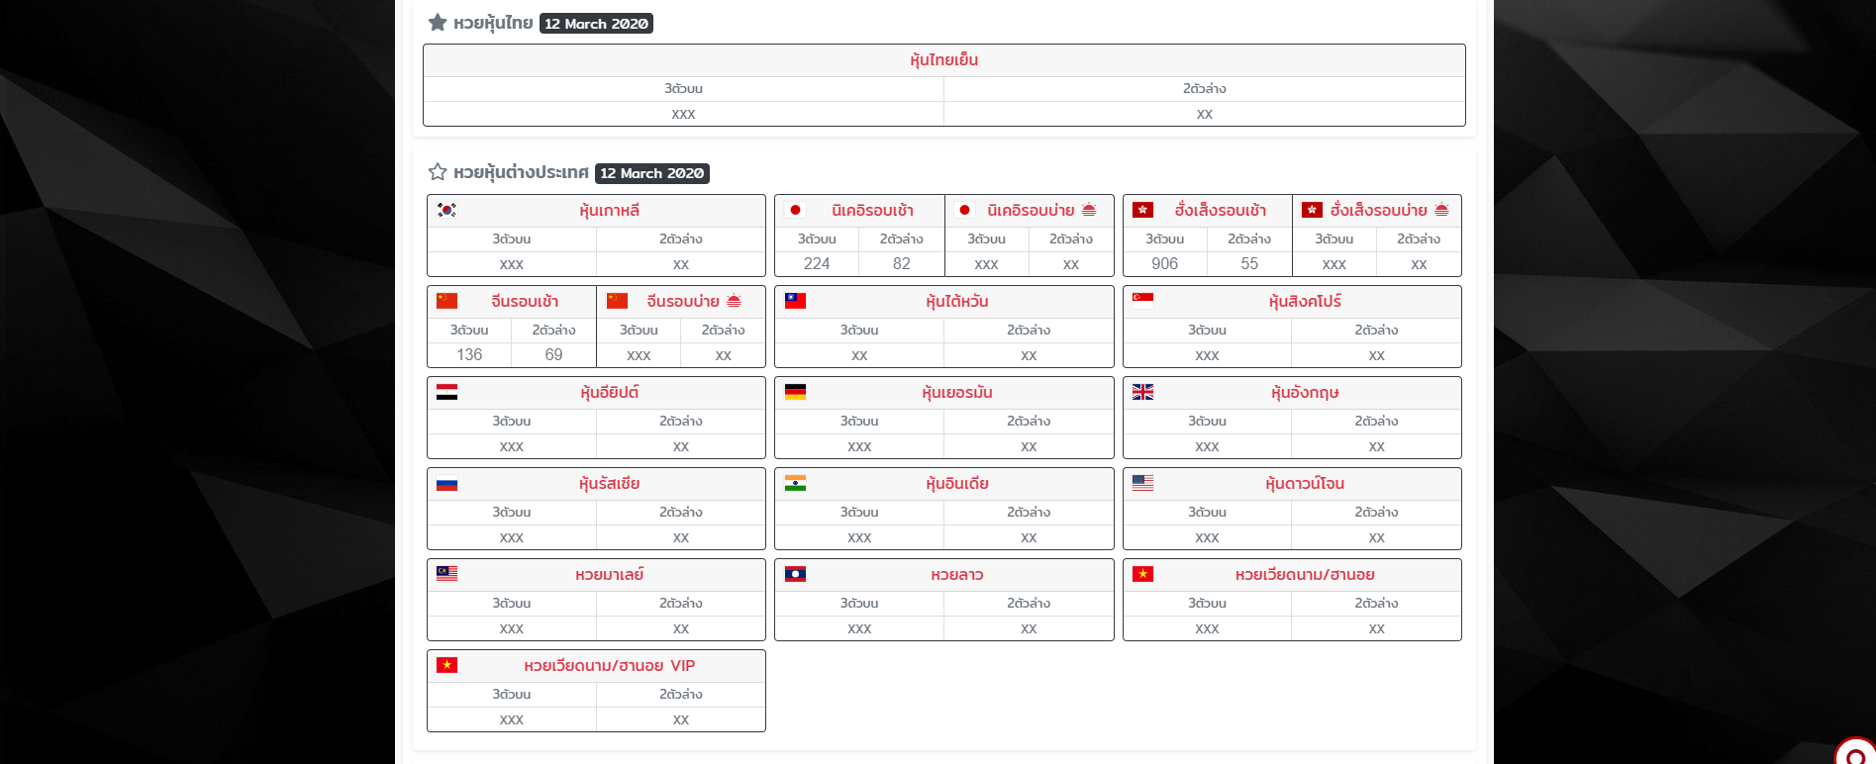Image resolution: width=1876 pixels, height=764 pixels.
Task: Click the Taiwan flag icon
Action: click(795, 301)
